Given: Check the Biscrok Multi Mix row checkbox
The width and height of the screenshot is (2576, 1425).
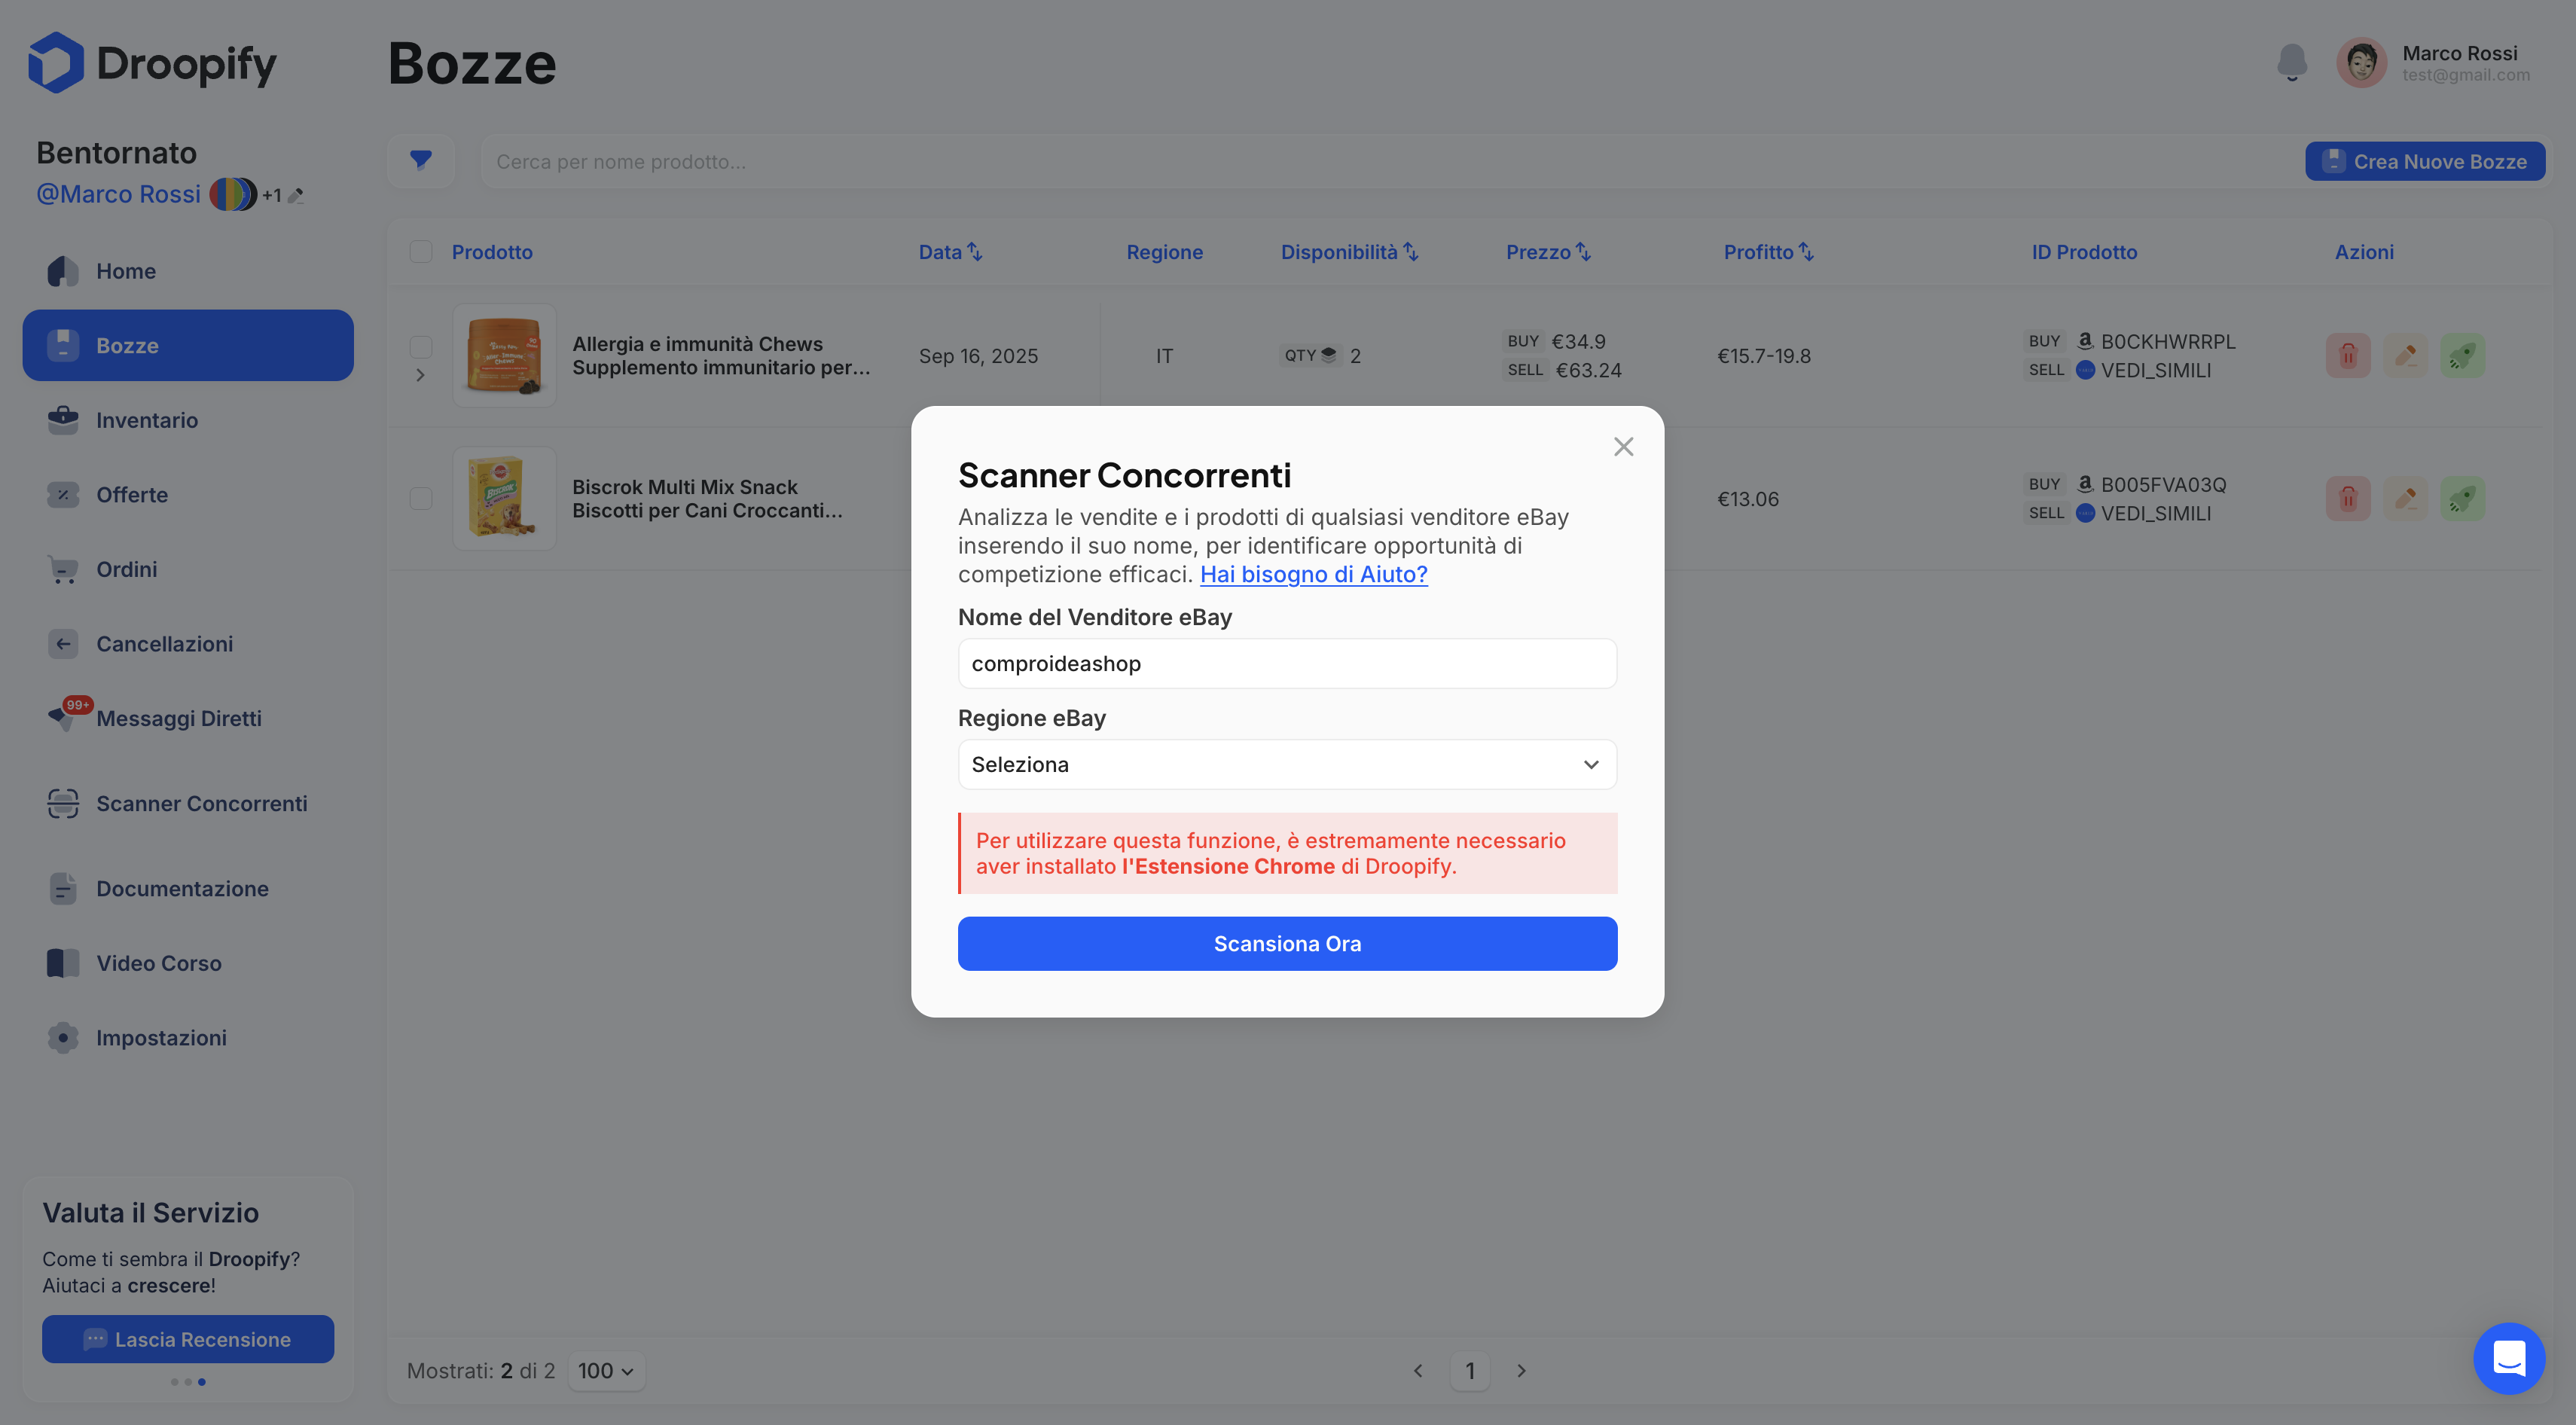Looking at the screenshot, I should (x=421, y=499).
